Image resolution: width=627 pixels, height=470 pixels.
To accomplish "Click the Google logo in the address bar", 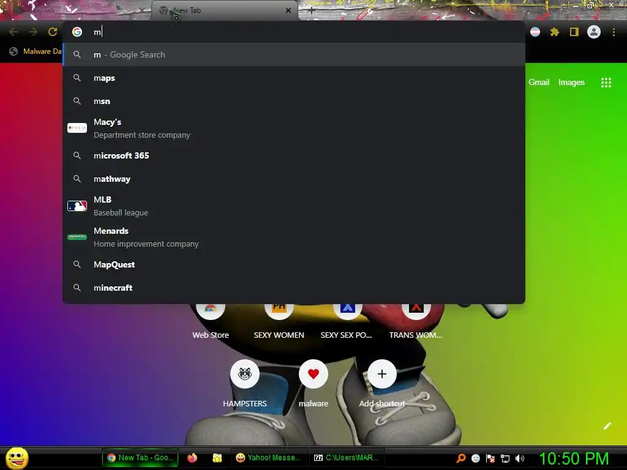I will pos(77,32).
